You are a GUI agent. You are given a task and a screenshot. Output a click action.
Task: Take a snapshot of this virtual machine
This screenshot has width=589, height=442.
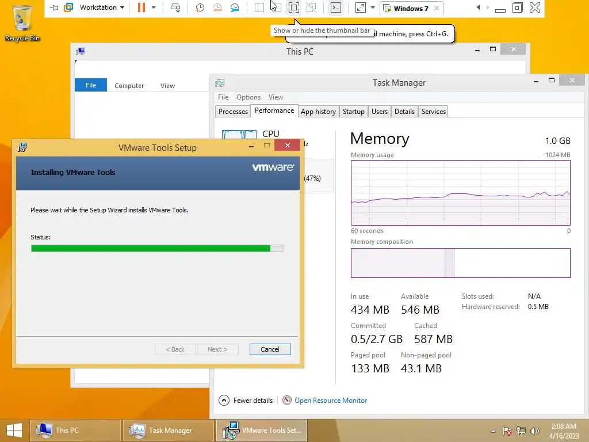pyautogui.click(x=200, y=7)
